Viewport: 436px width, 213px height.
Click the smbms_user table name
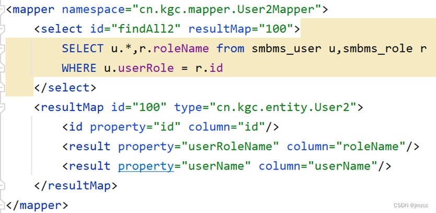pos(286,49)
